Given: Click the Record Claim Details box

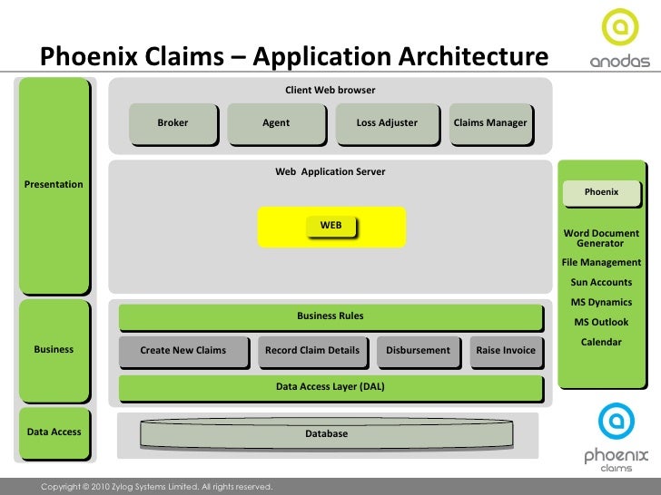Looking at the screenshot, I should click(x=312, y=352).
